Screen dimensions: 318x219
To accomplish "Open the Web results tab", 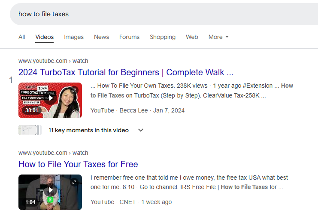I will 192,37.
